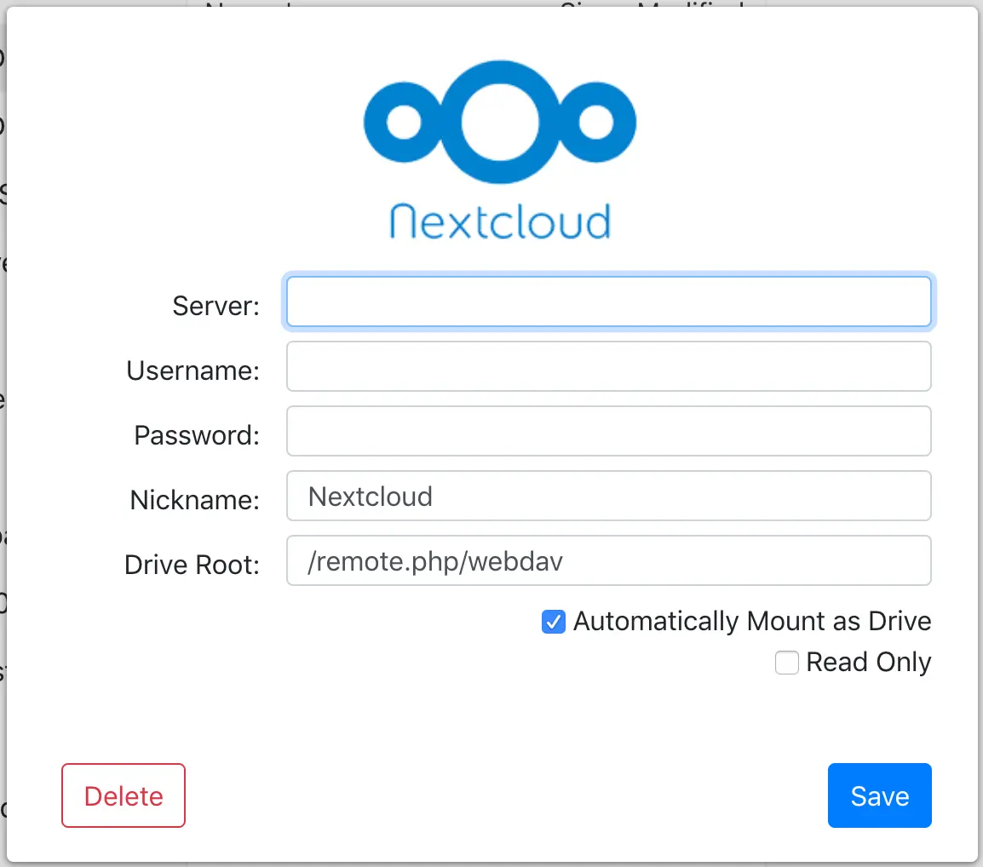Screen dimensions: 983x867
Task: Click the Password label
Action: [x=196, y=435]
